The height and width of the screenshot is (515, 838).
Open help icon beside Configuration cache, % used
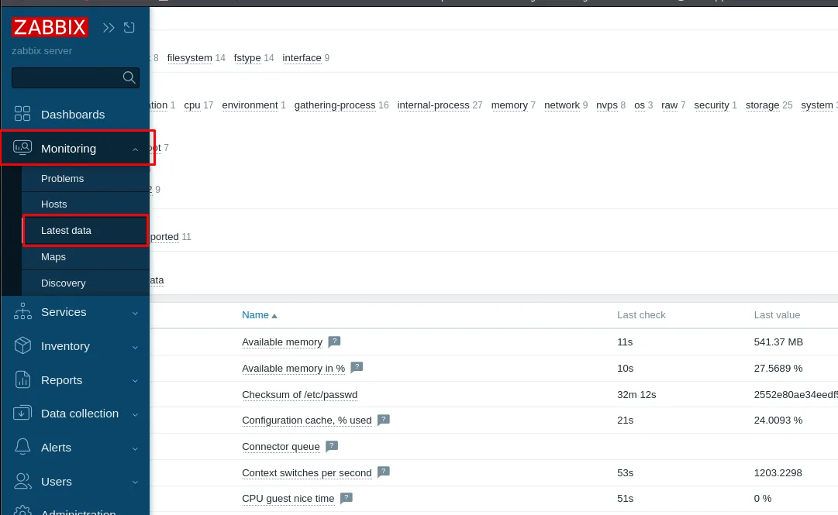[383, 420]
